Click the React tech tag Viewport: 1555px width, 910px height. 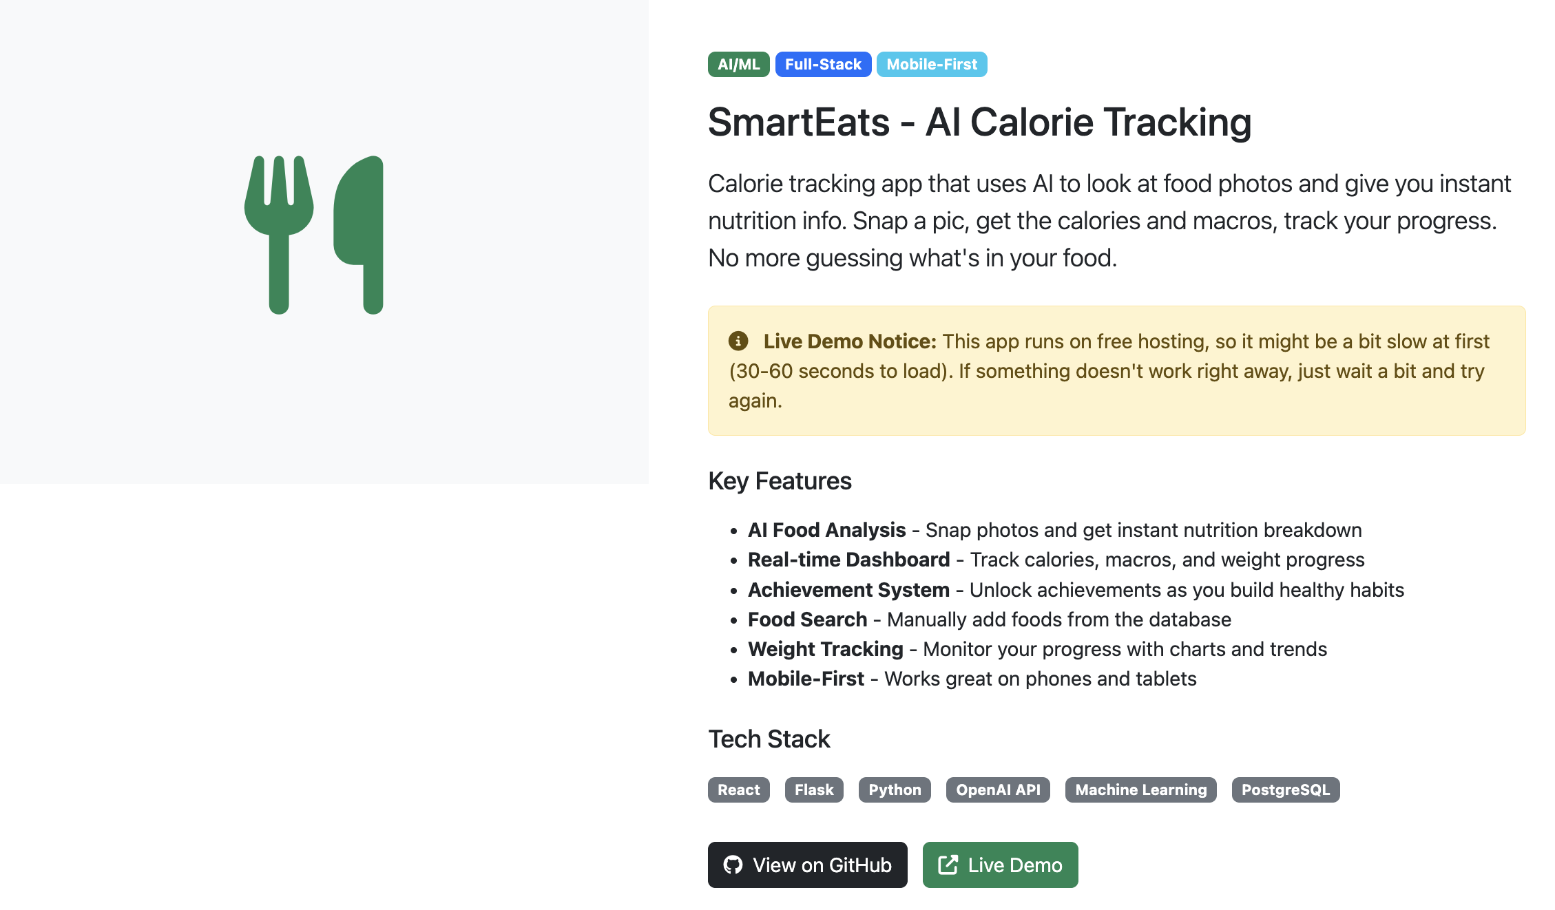tap(738, 790)
